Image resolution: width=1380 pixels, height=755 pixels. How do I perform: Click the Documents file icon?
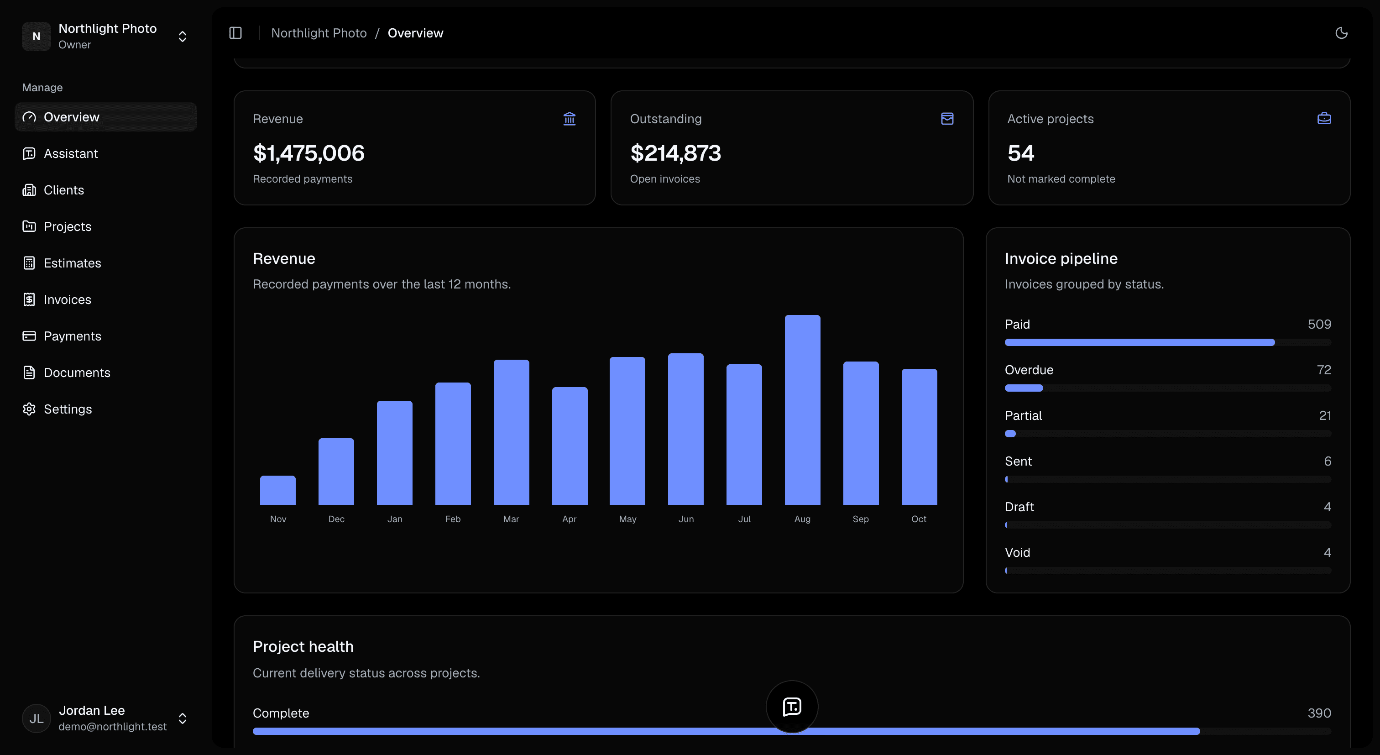point(30,372)
